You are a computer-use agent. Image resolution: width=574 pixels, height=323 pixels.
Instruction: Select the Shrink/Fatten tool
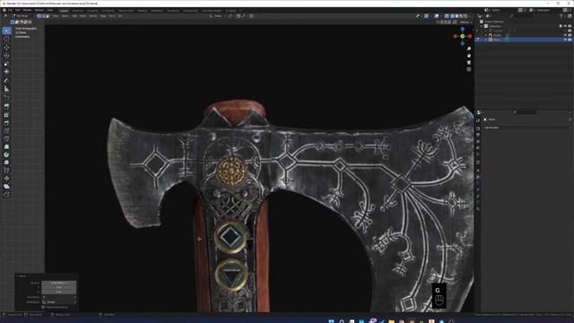pyautogui.click(x=6, y=179)
